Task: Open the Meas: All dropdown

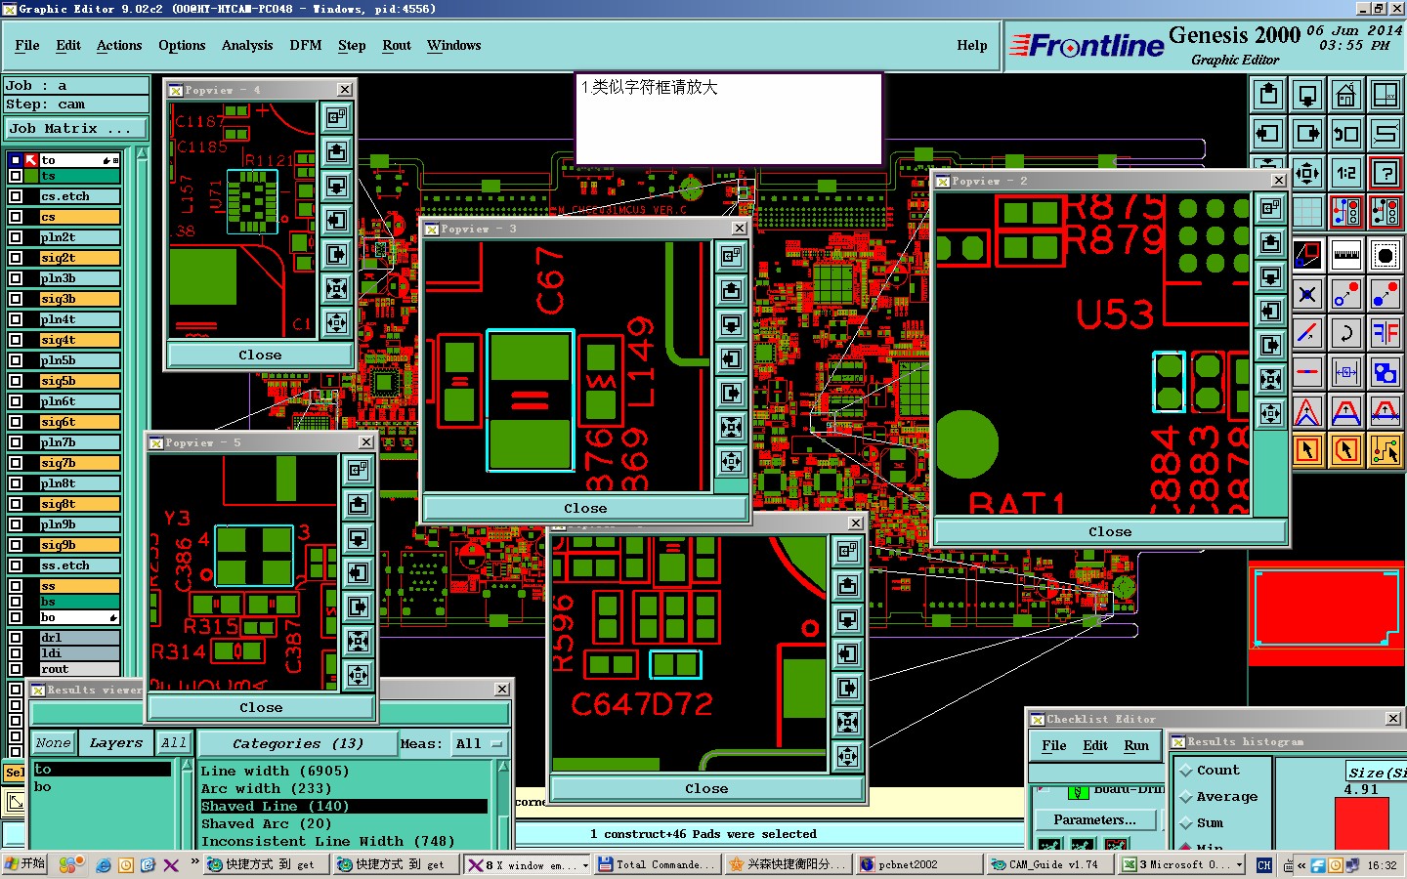Action: (480, 743)
